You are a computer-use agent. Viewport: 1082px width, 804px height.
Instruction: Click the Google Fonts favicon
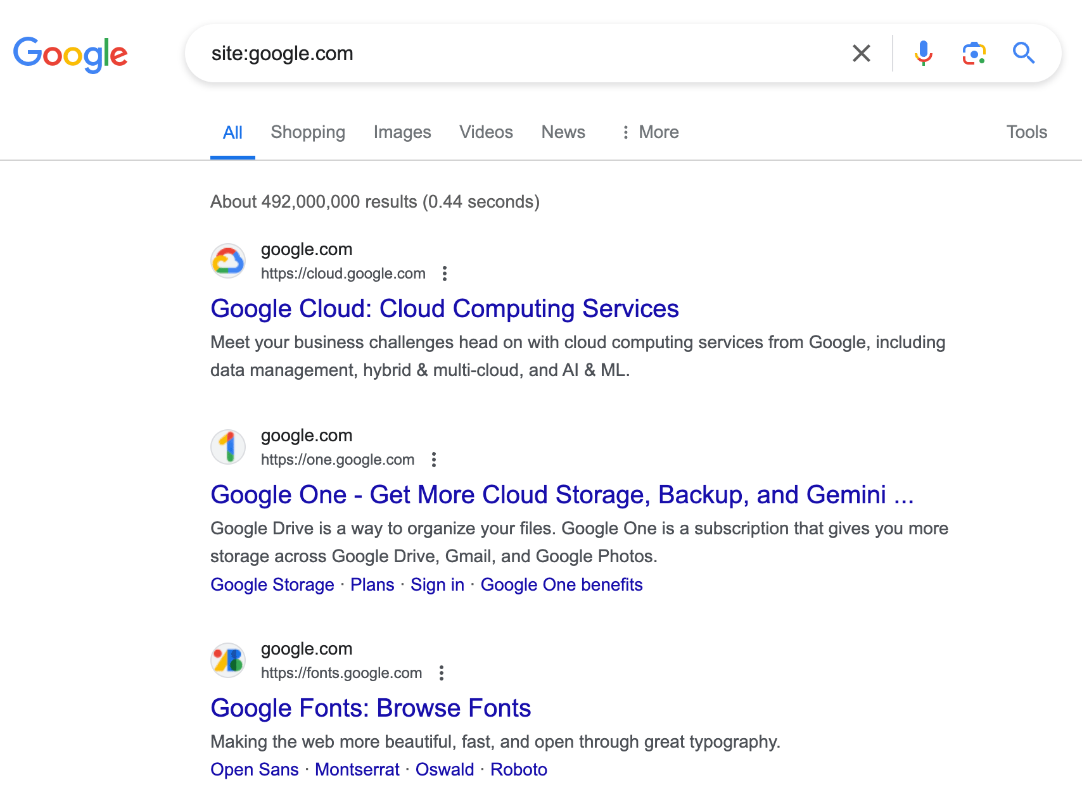pos(228,660)
